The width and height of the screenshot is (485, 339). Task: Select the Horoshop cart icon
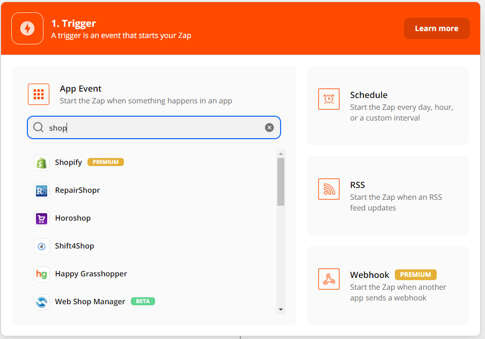click(42, 219)
